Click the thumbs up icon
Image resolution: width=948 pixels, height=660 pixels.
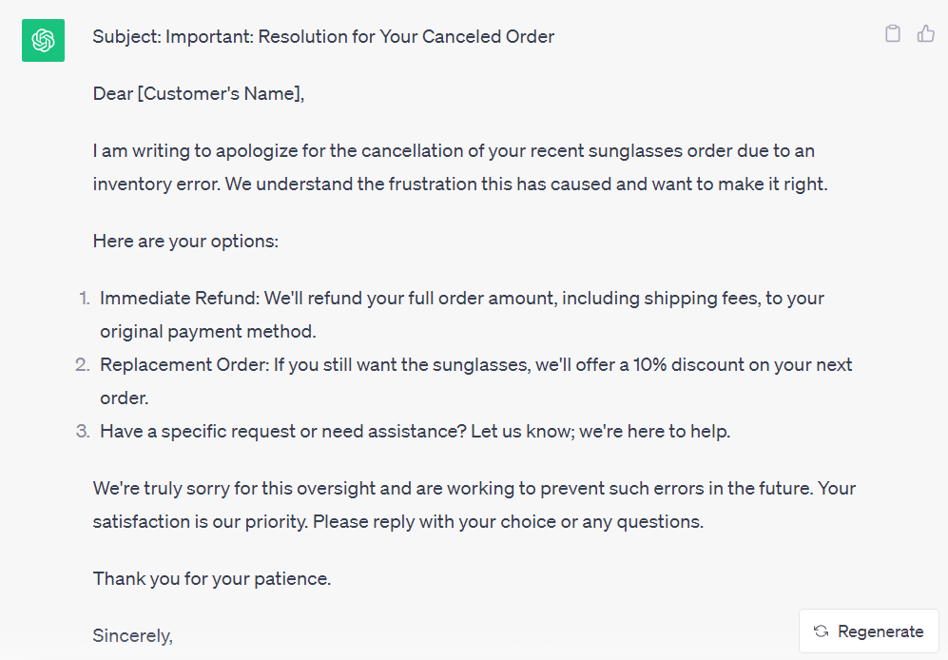925,34
